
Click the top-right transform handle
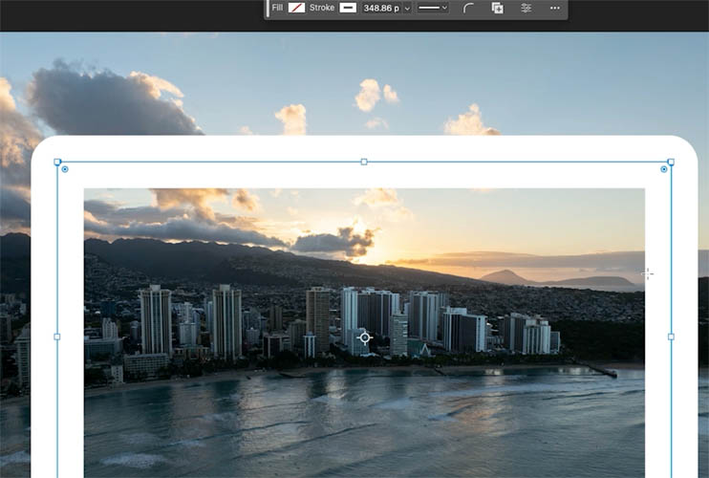click(x=671, y=162)
